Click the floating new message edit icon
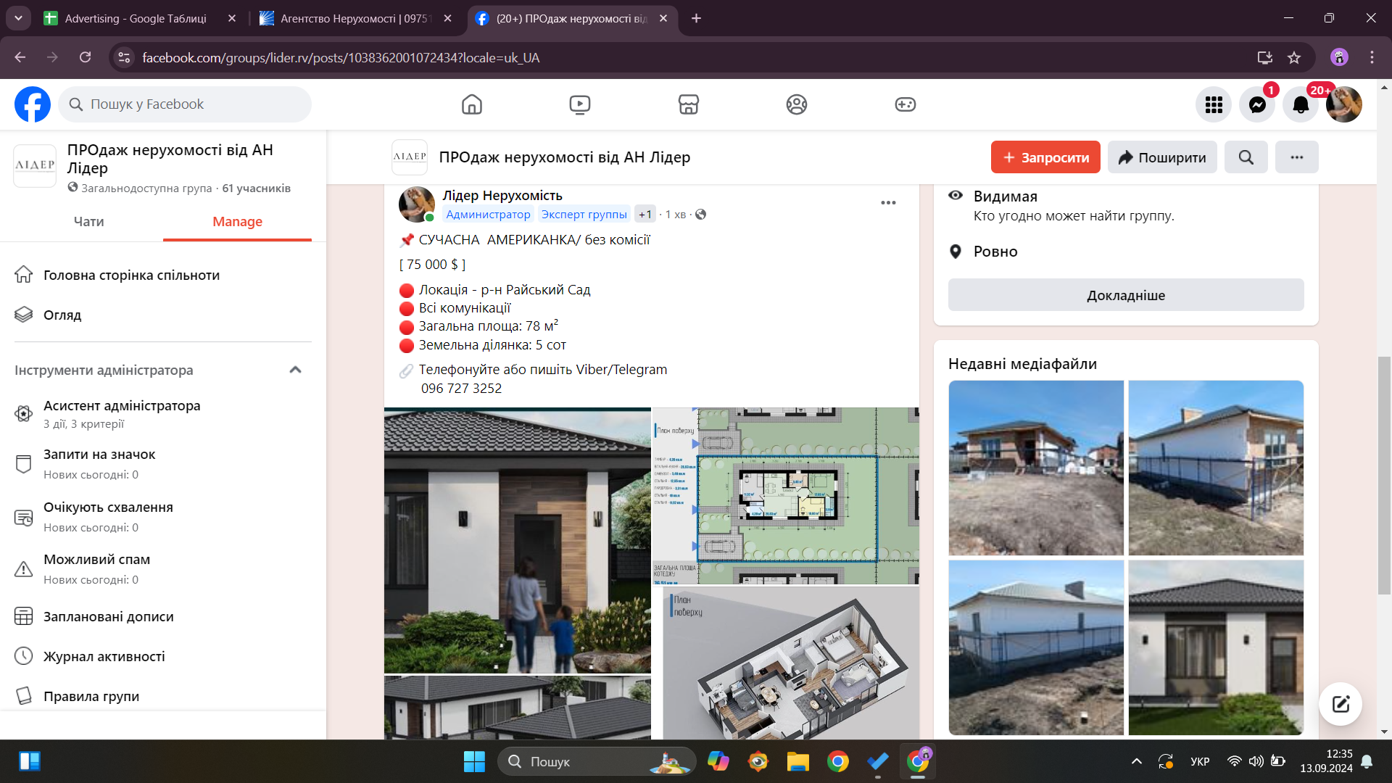The width and height of the screenshot is (1392, 783). (1340, 703)
